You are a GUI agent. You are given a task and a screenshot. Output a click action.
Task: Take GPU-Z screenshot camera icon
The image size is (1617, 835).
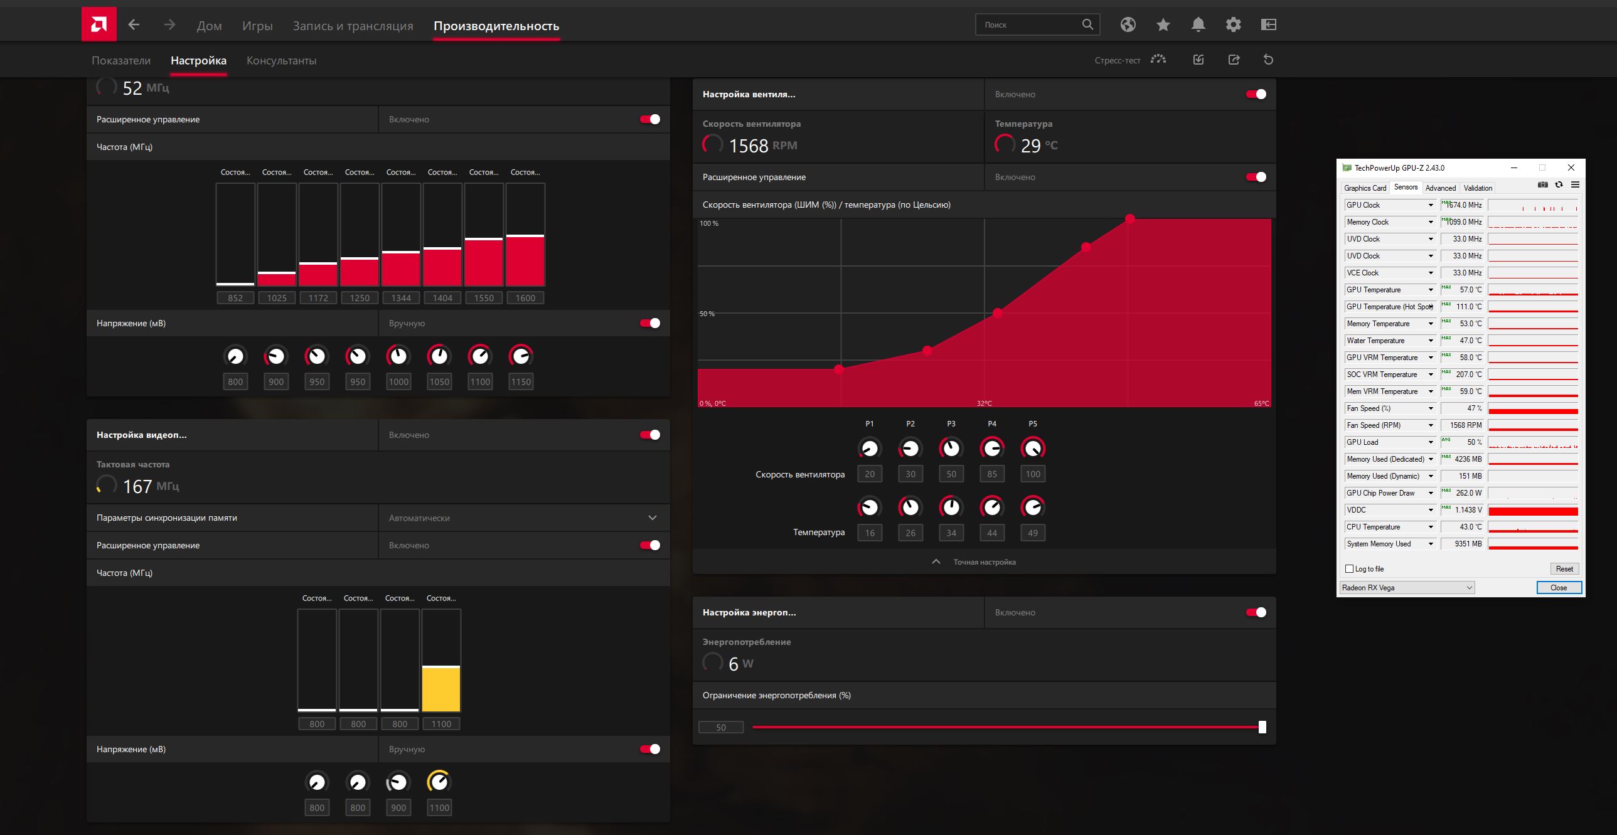(x=1542, y=184)
